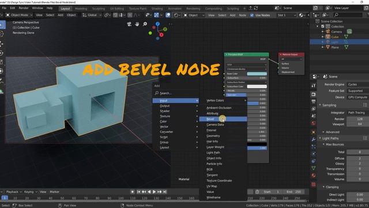Open the Keying menu in timeline
The image size is (369, 208).
pyautogui.click(x=30, y=192)
